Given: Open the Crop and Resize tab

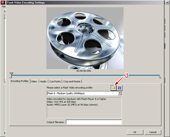Looking at the screenshot, I should click(x=72, y=81).
